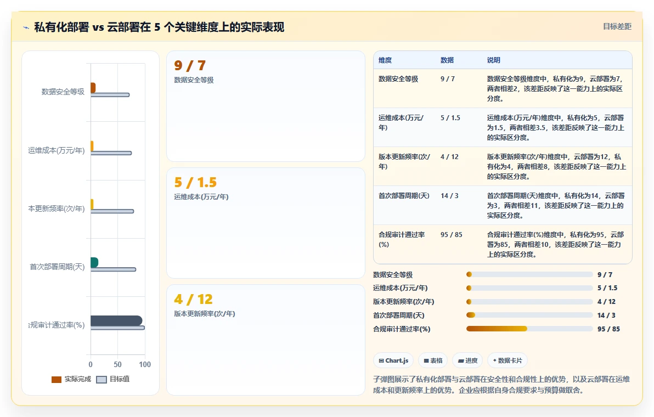Click the lightning icon beside the dashboard title
The width and height of the screenshot is (654, 417).
coord(26,28)
